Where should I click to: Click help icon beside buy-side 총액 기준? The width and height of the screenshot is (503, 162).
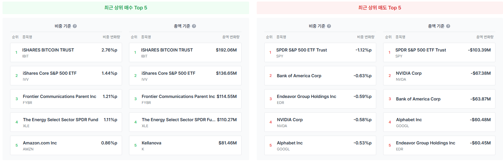tap(194, 26)
